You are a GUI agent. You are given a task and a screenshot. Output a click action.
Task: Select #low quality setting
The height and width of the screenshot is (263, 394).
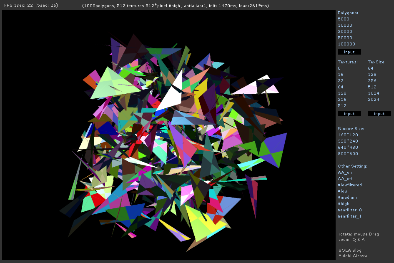(342, 191)
